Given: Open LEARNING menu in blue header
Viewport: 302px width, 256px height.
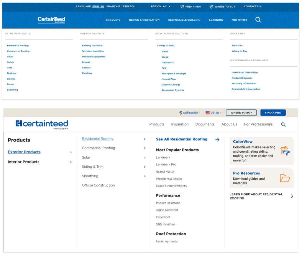Looking at the screenshot, I should [216, 20].
